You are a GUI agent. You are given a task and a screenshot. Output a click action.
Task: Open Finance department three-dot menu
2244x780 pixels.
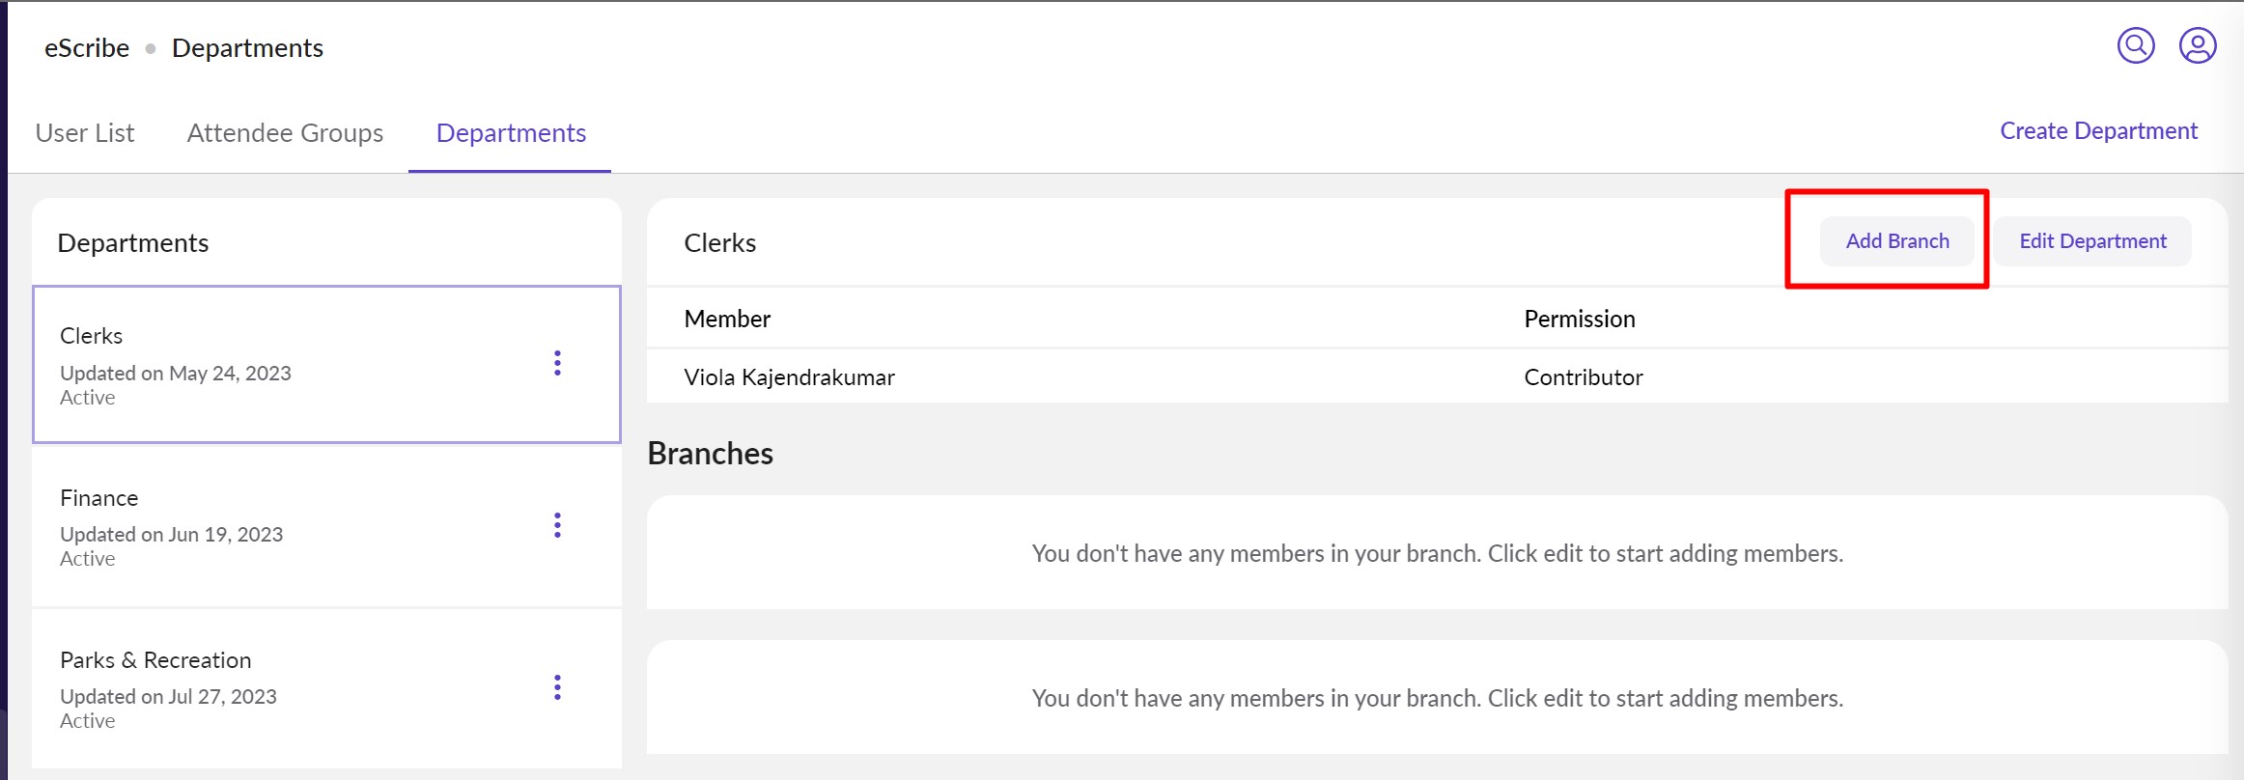pos(557,525)
